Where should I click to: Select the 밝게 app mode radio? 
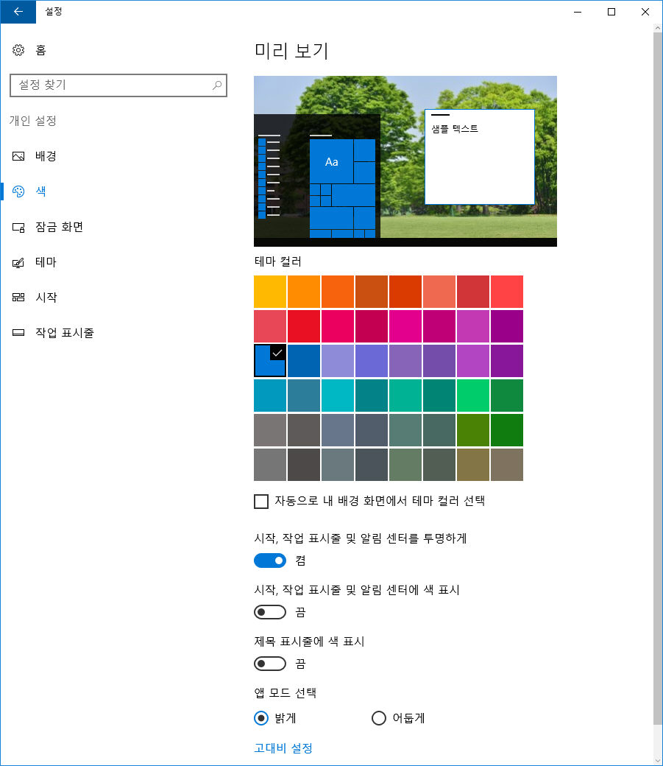click(x=261, y=718)
